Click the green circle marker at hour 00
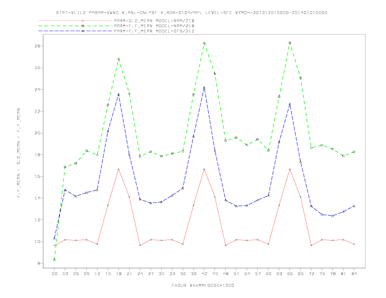Image resolution: width=386 pixels, height=298 pixels. 55,260
